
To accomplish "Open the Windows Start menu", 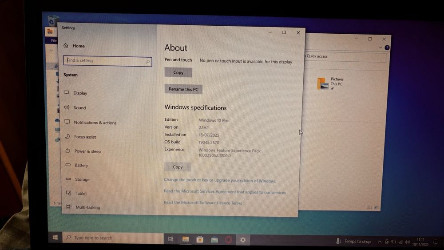I will [x=55, y=237].
